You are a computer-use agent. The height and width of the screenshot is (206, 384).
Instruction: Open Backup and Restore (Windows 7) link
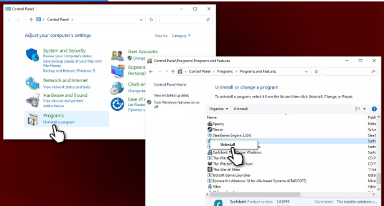(69, 71)
